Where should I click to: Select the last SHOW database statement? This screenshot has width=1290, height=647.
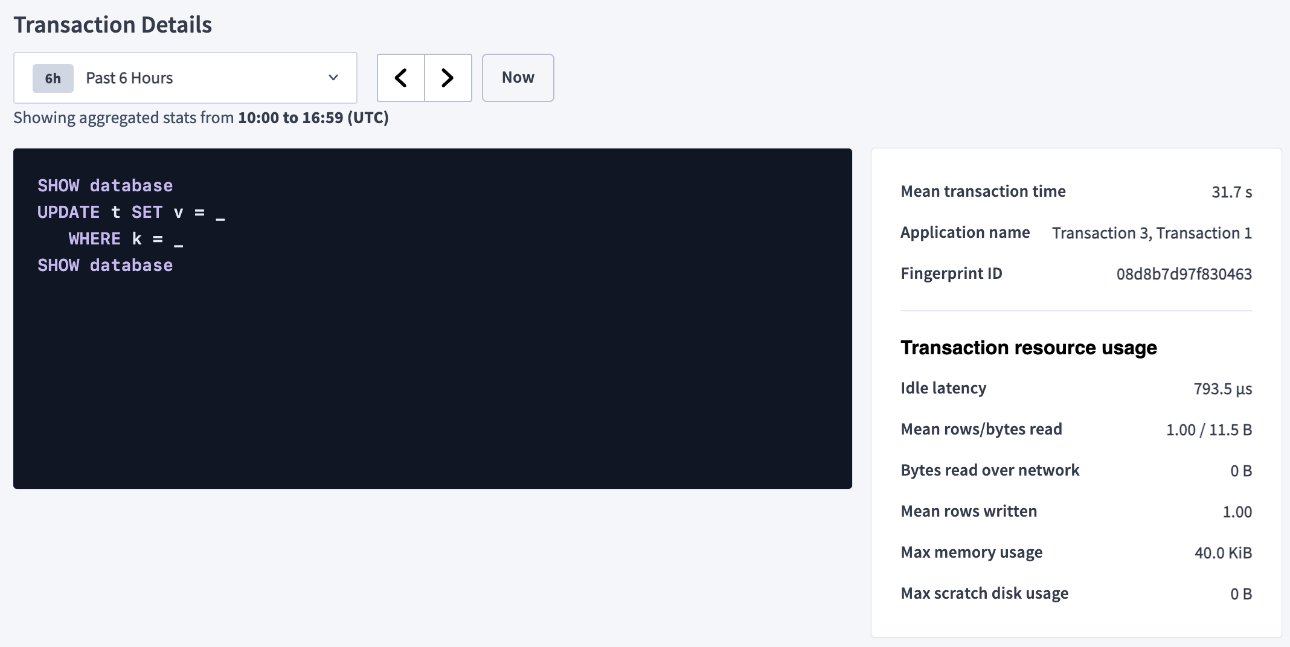pyautogui.click(x=105, y=264)
